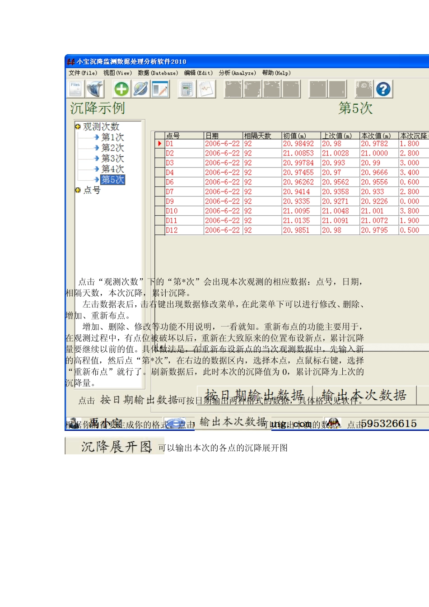The height and width of the screenshot is (607, 429).
Task: Collapse the 观测次数 tree node
Action: click(78, 127)
